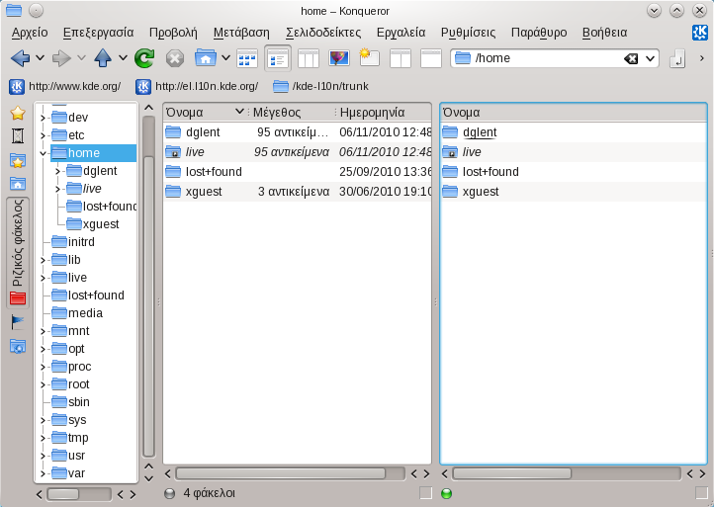Go to home folder via toolbar icon
The height and width of the screenshot is (507, 714).
[x=206, y=58]
